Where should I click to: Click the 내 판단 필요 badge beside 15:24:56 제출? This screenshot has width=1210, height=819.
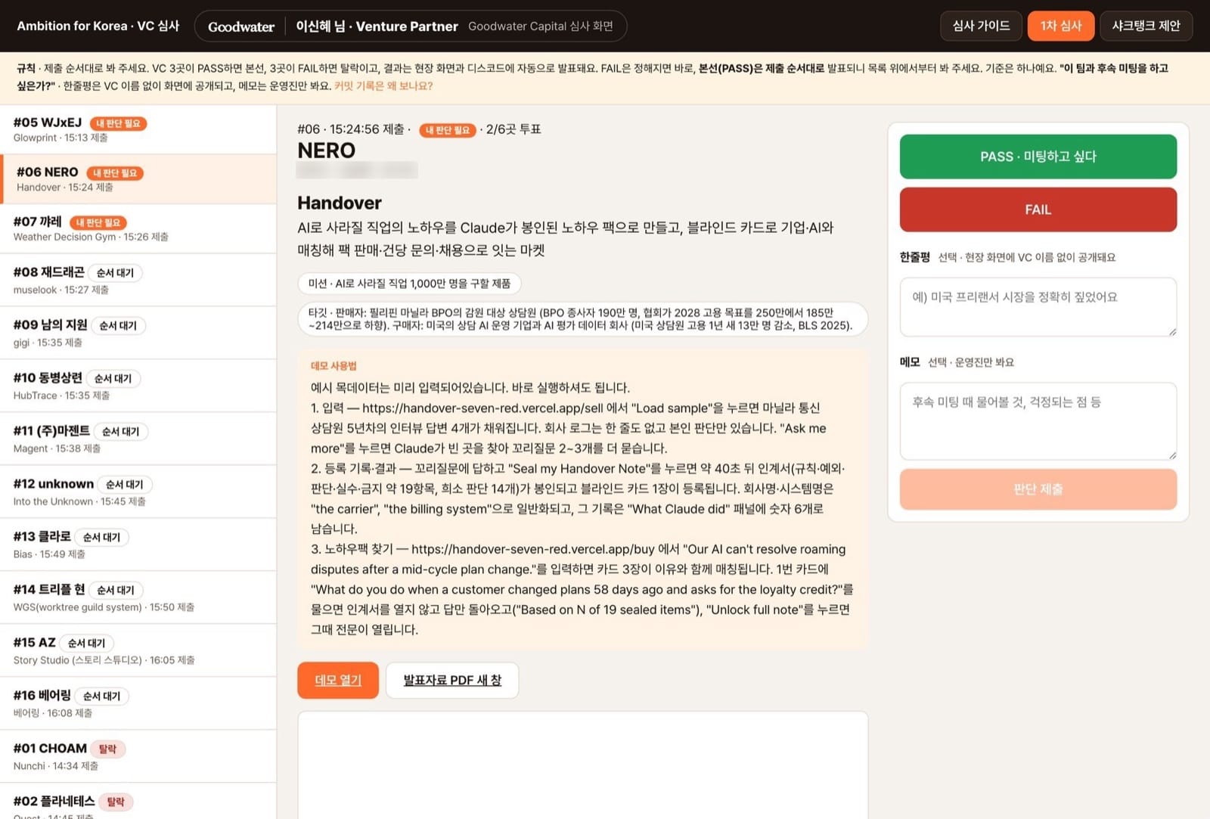448,130
